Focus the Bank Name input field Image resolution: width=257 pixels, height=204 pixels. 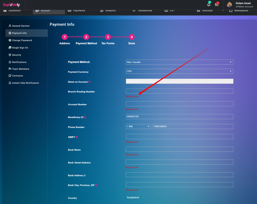179,149
